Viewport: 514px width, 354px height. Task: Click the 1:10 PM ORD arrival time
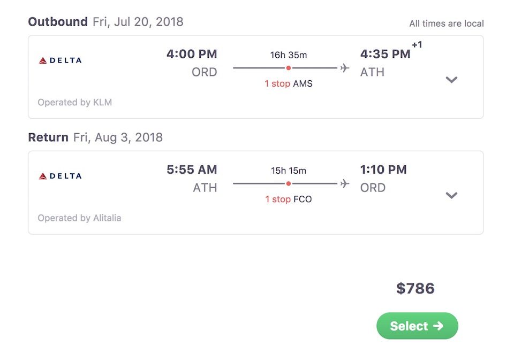[383, 178]
